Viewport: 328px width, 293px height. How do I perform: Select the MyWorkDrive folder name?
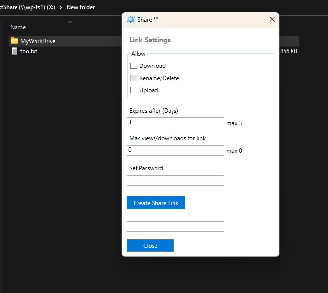point(38,41)
